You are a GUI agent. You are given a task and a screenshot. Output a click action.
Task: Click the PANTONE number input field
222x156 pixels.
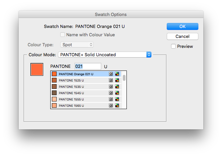88,66
